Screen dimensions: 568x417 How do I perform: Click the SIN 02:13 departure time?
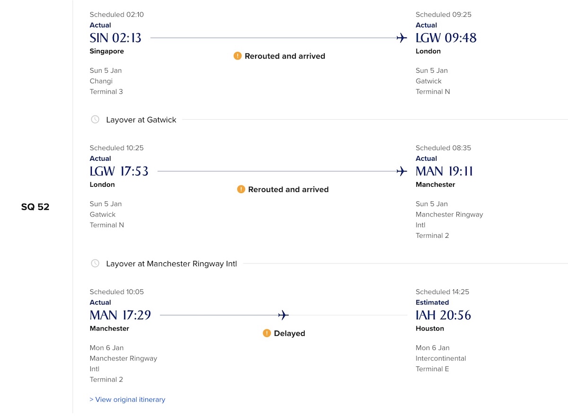pyautogui.click(x=115, y=38)
